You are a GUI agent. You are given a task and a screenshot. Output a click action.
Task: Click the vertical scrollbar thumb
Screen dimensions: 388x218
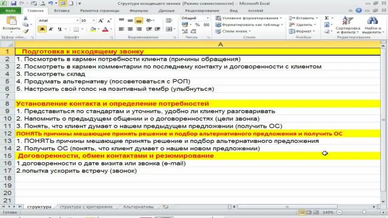pos(383,120)
